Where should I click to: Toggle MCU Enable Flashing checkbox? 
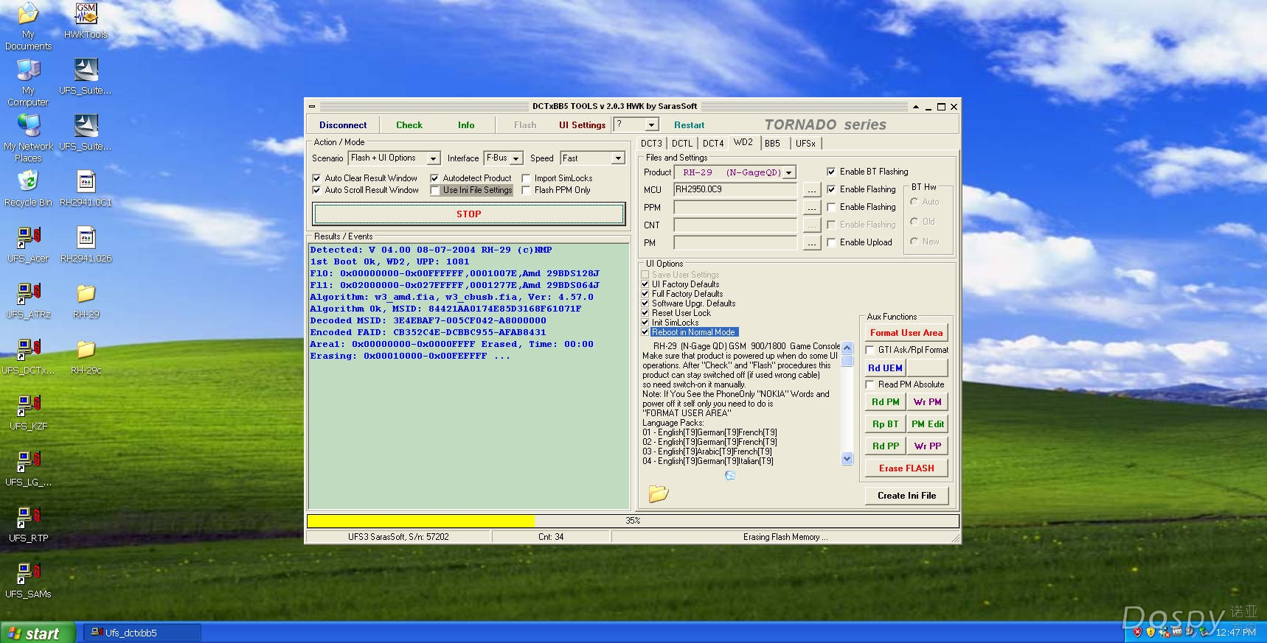click(831, 189)
